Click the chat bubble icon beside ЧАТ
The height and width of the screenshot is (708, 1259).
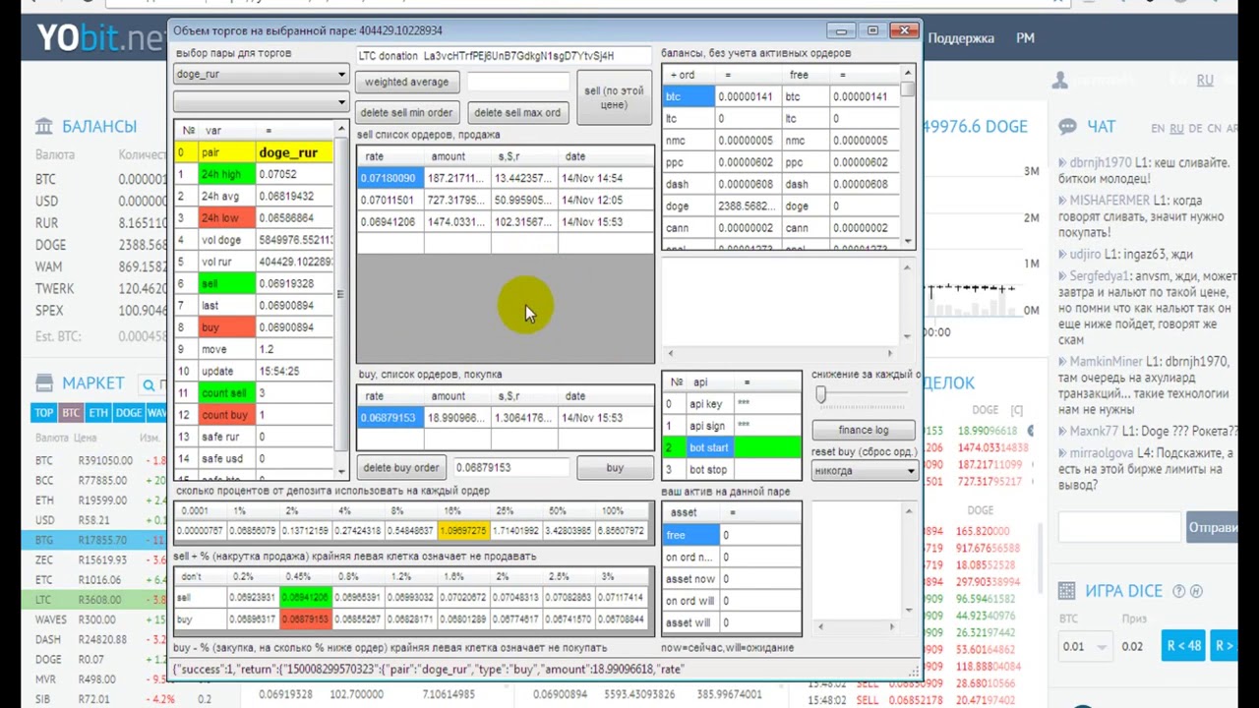[x=1067, y=127]
